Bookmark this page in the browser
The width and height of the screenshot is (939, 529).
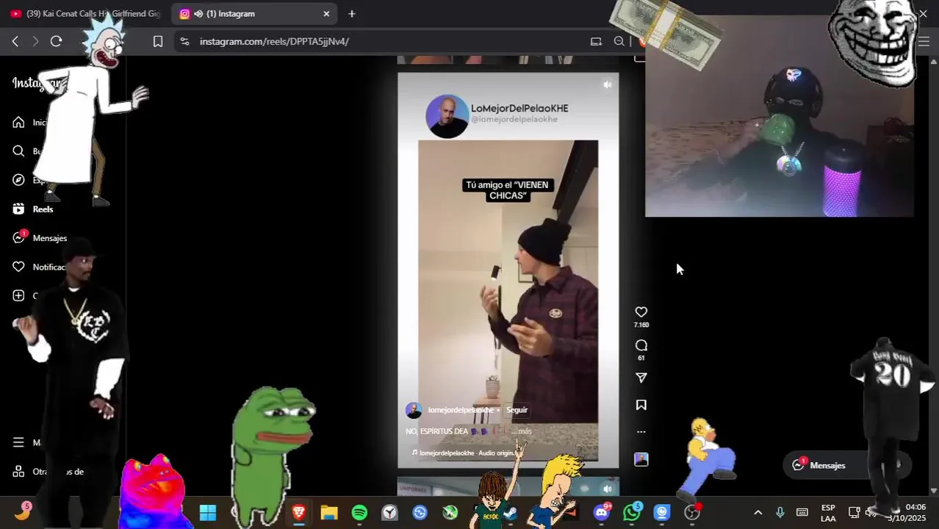(157, 41)
